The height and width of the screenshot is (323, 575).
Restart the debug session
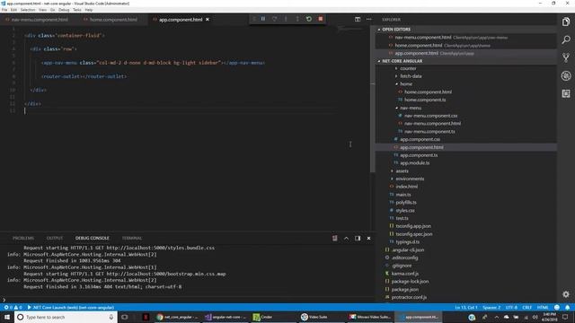(x=309, y=19)
